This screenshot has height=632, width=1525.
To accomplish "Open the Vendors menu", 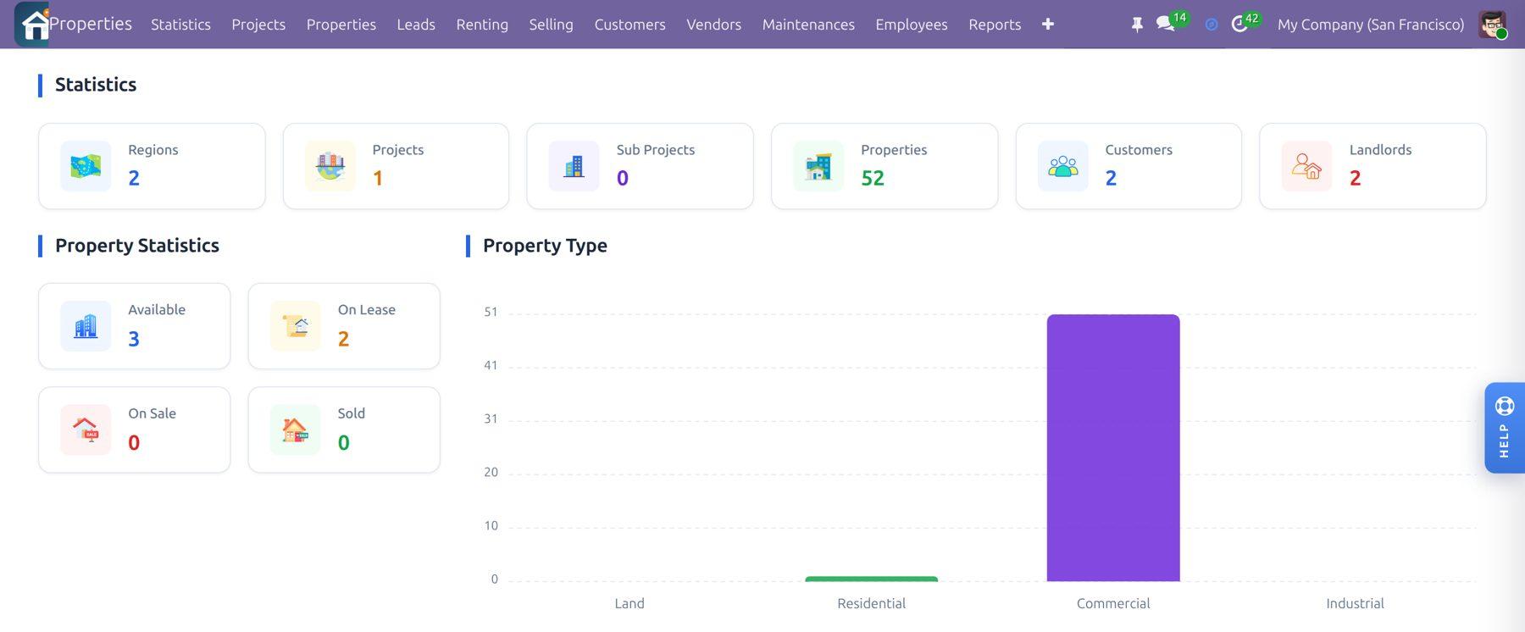I will pos(713,25).
